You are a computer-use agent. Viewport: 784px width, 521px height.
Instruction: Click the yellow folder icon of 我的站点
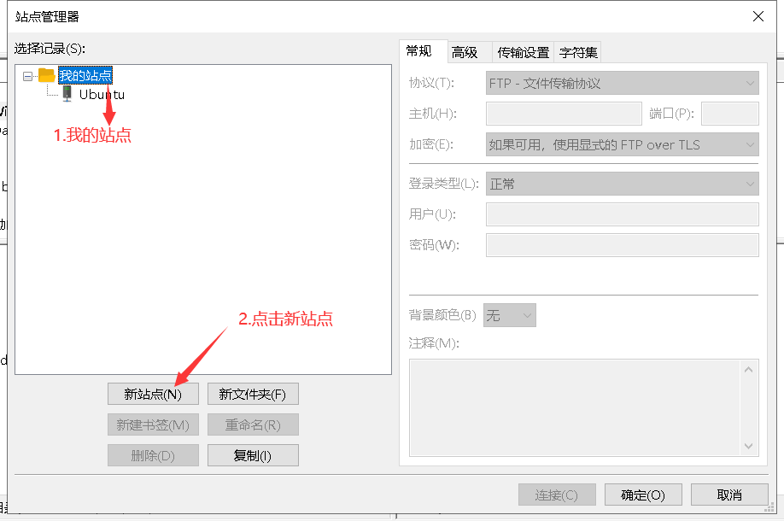[x=46, y=75]
